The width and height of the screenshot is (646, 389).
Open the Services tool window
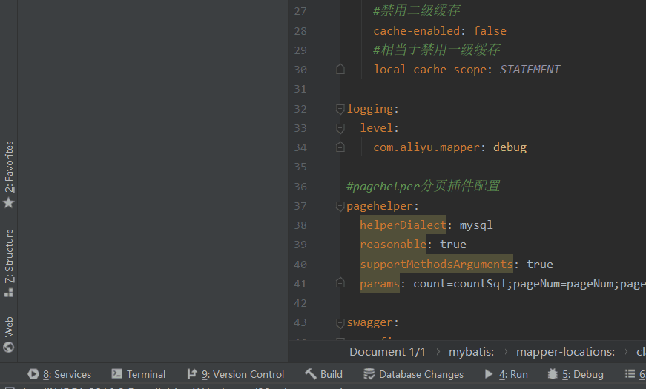59,374
